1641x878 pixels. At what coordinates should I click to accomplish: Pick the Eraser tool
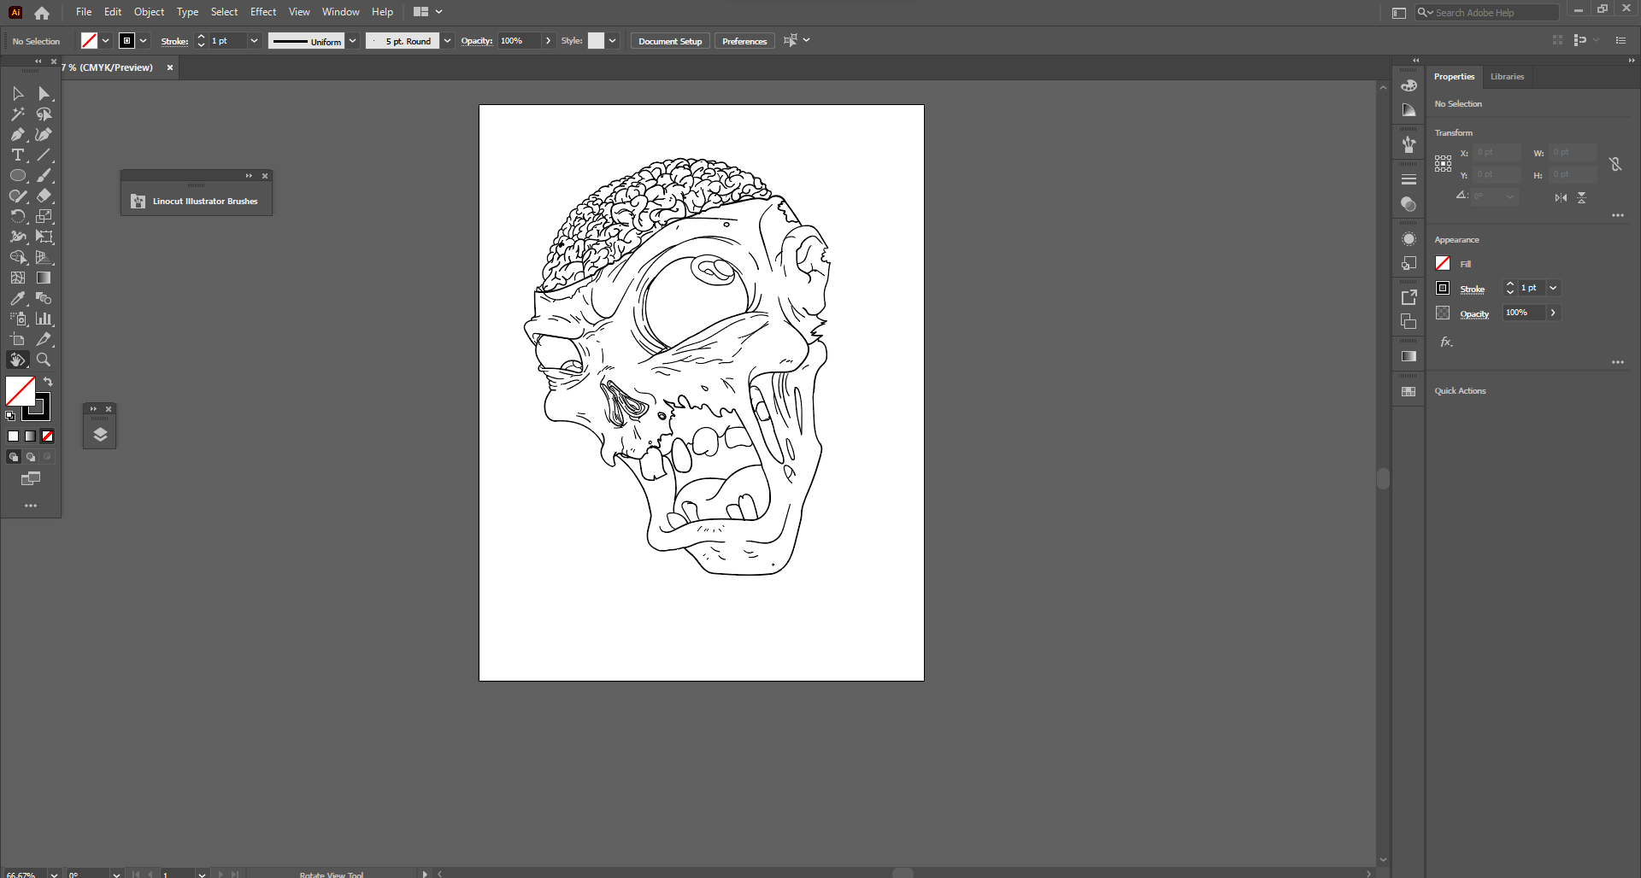(44, 196)
